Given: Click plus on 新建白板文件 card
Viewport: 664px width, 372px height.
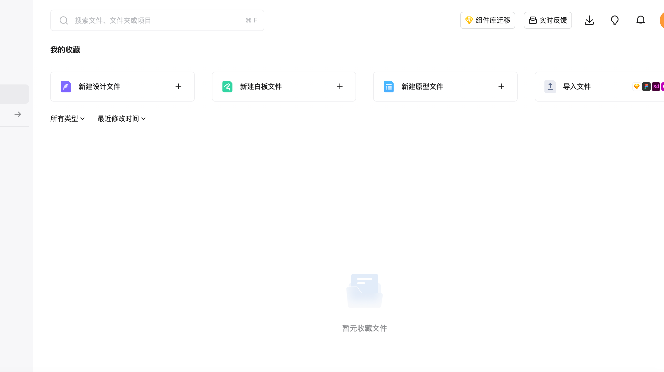Looking at the screenshot, I should coord(340,86).
